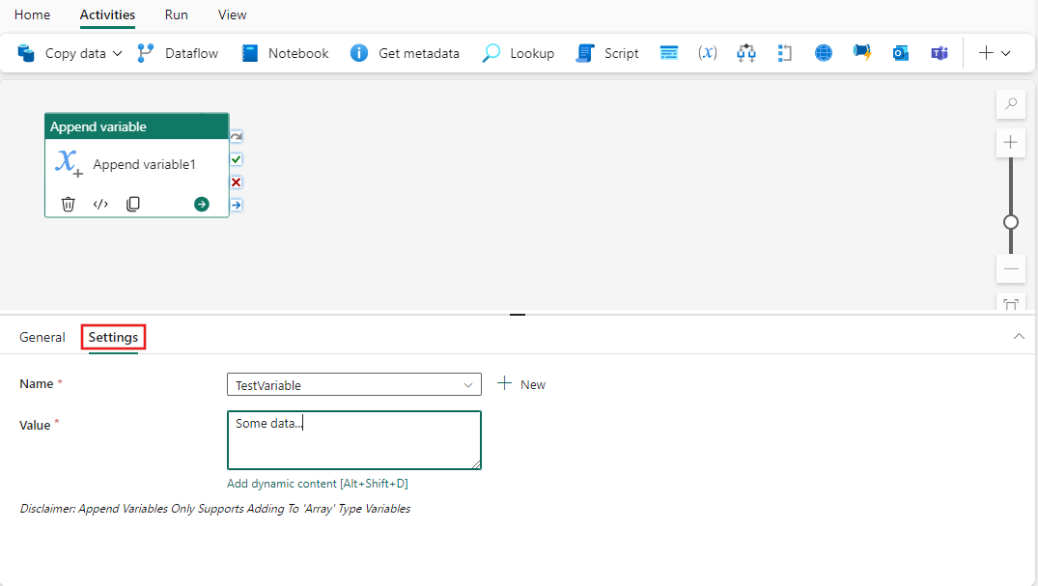Adjust the canvas zoom slider
Image resolution: width=1038 pixels, height=586 pixels.
pos(1010,221)
